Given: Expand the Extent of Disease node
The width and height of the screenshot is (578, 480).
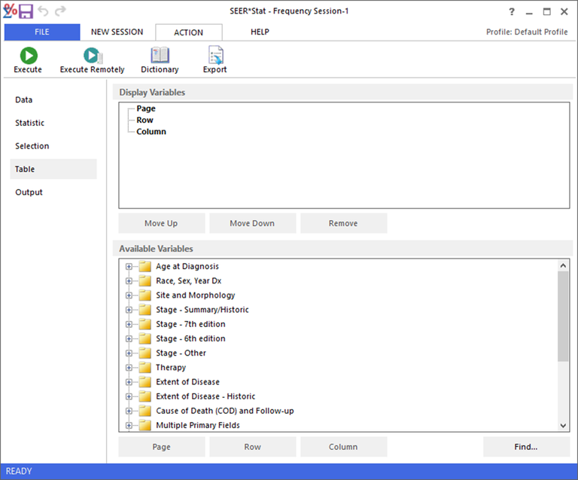Looking at the screenshot, I should pyautogui.click(x=129, y=382).
